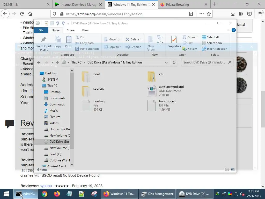265x199 pixels.
Task: Select the sources folder
Action: point(93,91)
